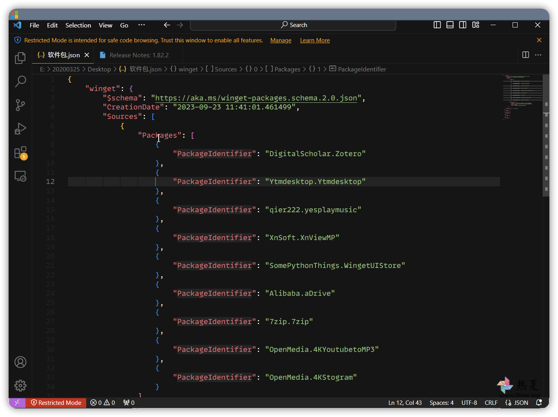Open the Run and Debug view

(x=20, y=129)
